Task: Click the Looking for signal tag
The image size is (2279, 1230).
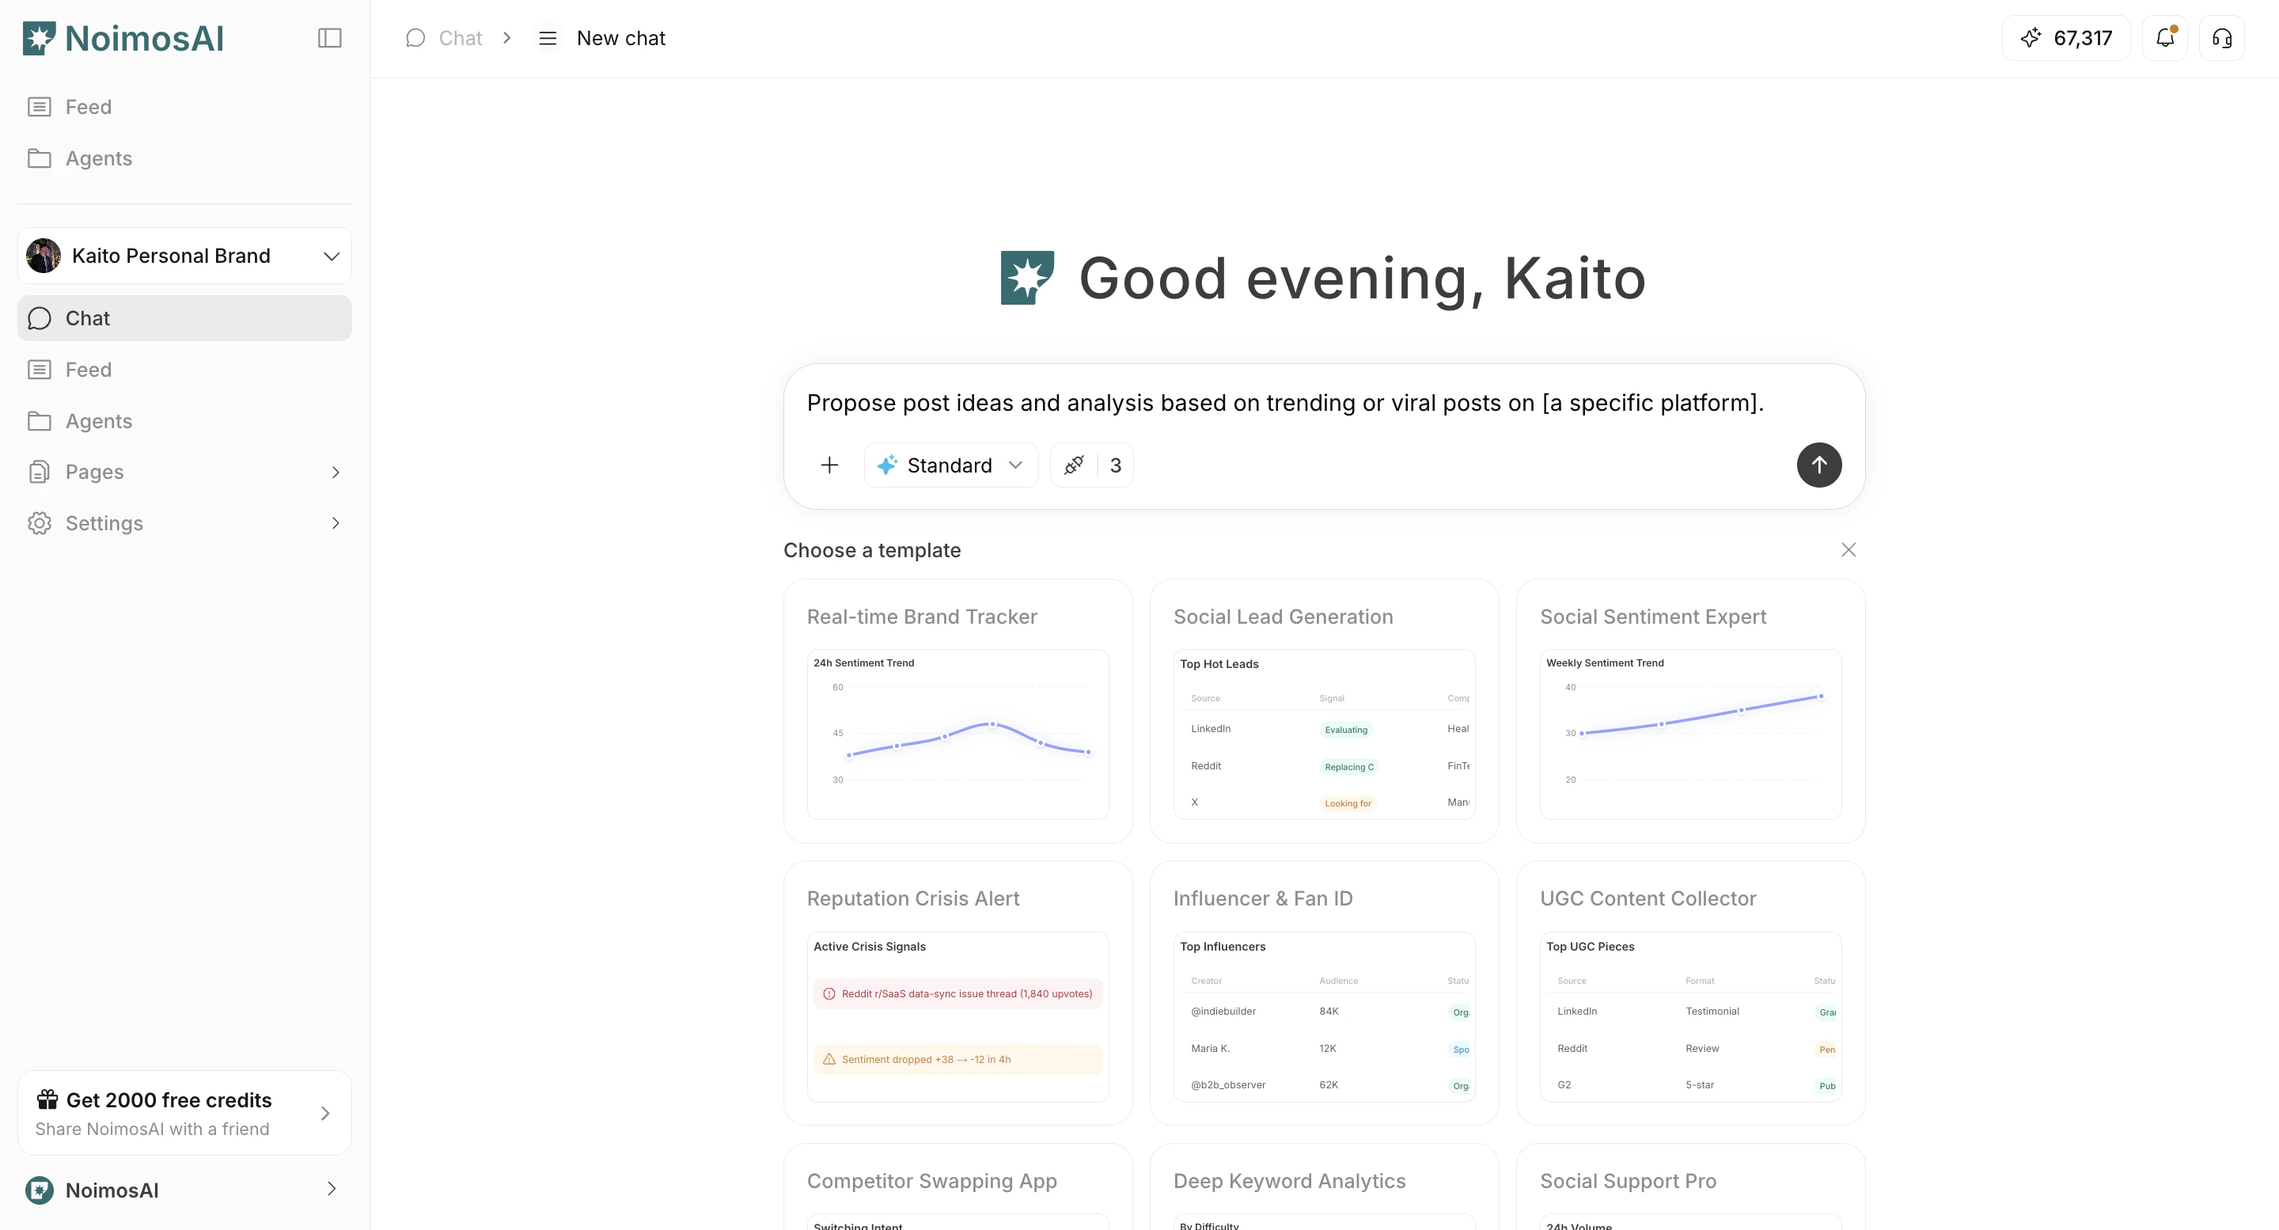Action: pyautogui.click(x=1348, y=803)
